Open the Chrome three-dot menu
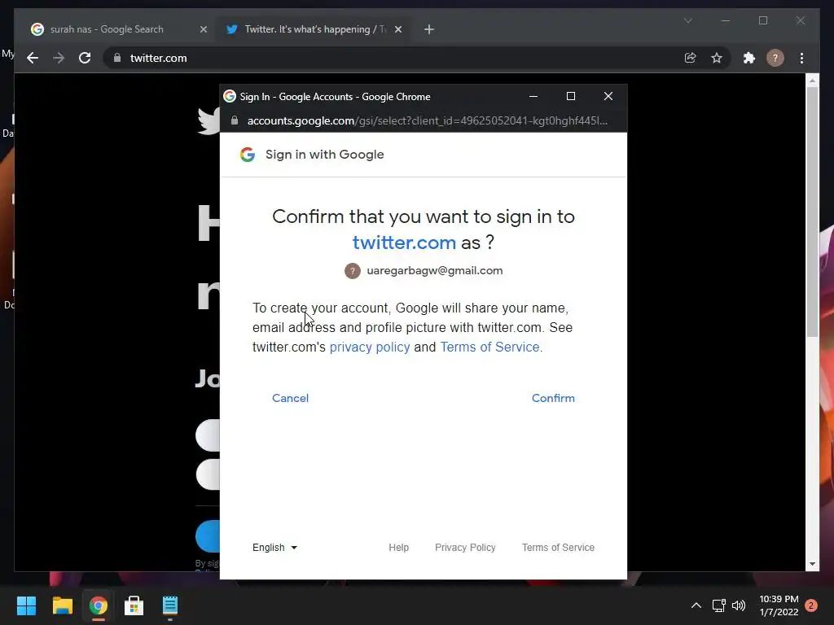The image size is (834, 625). pyautogui.click(x=801, y=58)
